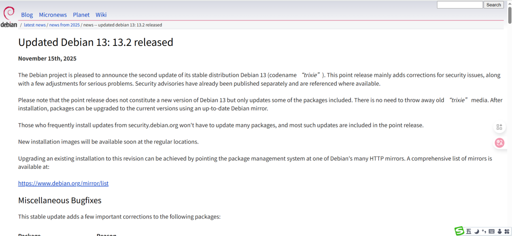The height and width of the screenshot is (236, 512).
Task: Open the Blog menu link
Action: tap(27, 15)
